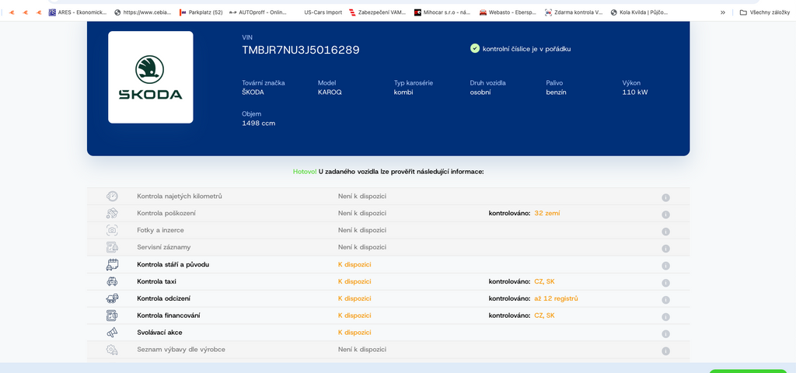Viewport: 796px width, 373px height.
Task: Click the green button at the bottom right
Action: tap(748, 371)
